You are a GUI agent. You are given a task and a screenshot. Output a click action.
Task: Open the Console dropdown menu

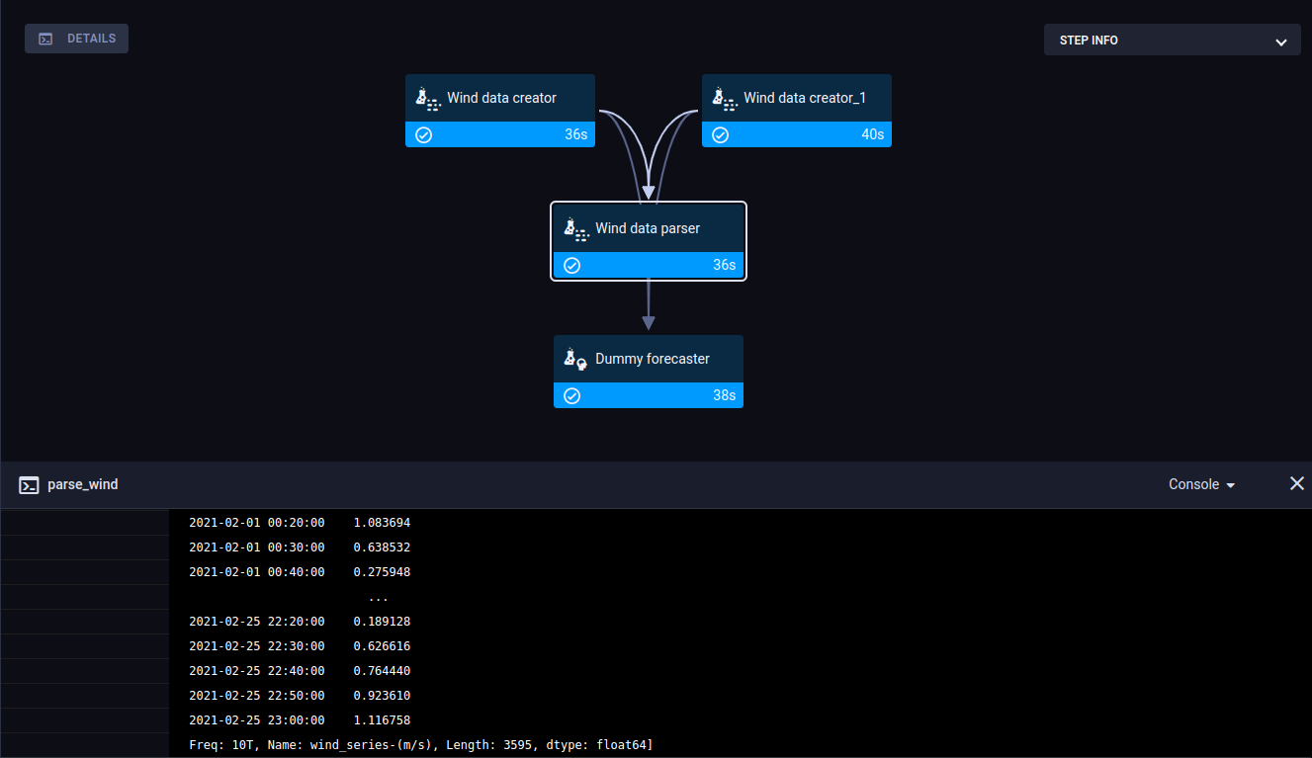pyautogui.click(x=1201, y=484)
